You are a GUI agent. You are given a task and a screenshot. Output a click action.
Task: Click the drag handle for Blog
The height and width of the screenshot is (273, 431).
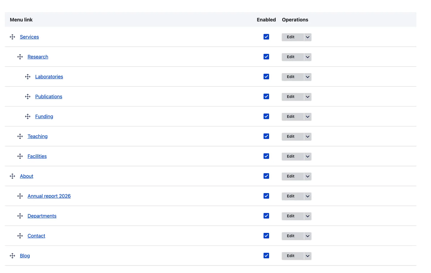click(12, 256)
